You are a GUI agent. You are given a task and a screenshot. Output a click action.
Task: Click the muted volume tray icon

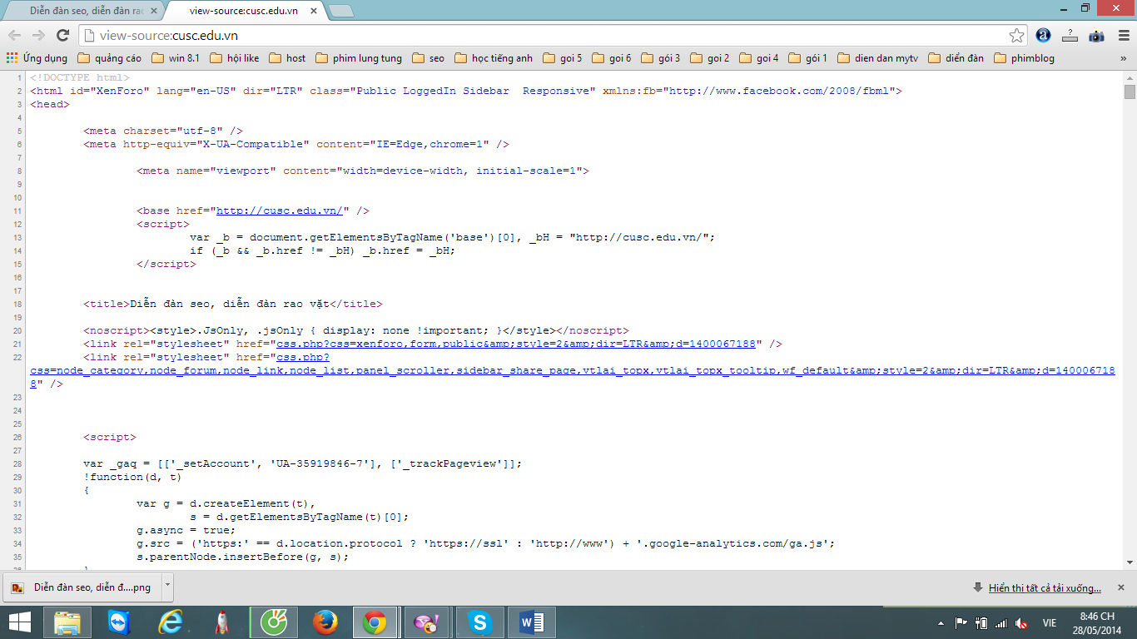click(1023, 622)
